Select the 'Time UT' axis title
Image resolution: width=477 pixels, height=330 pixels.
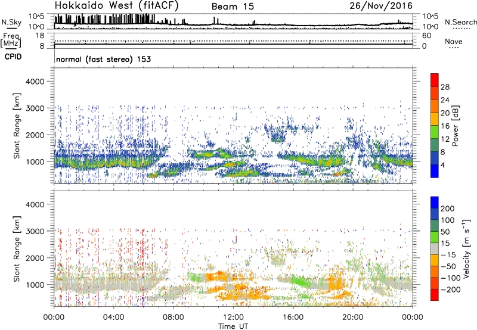pyautogui.click(x=233, y=326)
